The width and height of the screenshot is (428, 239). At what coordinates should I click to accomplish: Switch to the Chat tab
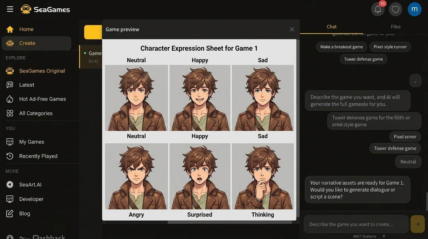point(332,27)
